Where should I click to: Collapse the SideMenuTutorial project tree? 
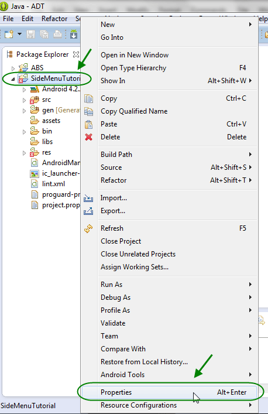[x=13, y=79]
